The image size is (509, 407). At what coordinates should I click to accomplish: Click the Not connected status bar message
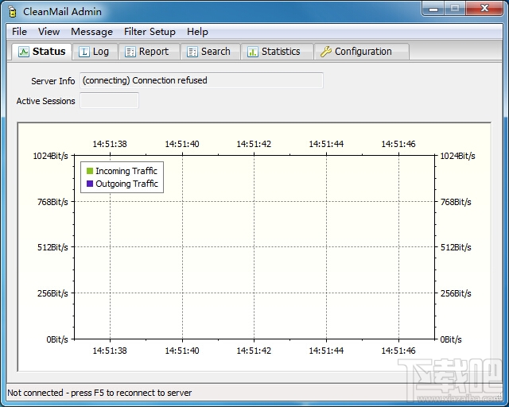[99, 393]
